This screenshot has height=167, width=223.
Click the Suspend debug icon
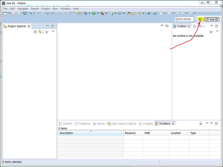coord(42,13)
